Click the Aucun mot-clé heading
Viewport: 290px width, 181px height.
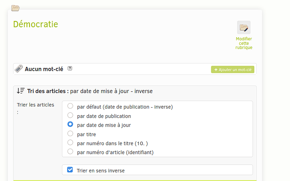[x=44, y=69]
